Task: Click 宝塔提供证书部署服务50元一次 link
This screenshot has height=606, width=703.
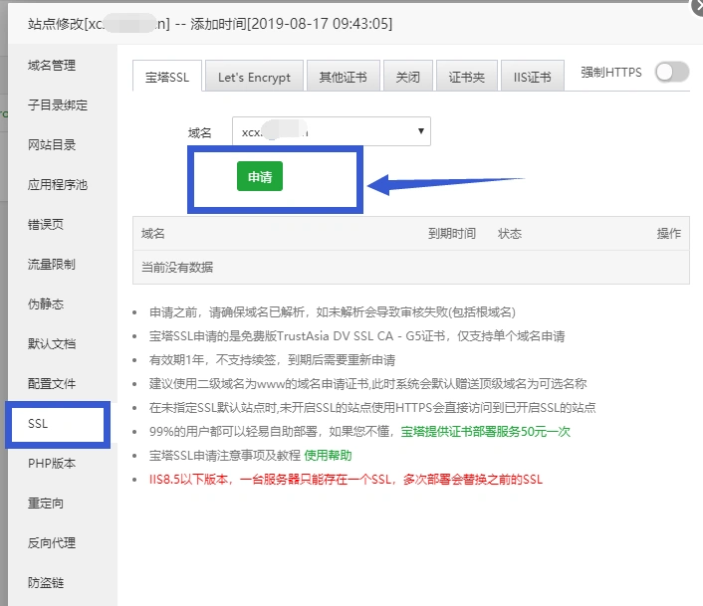Action: (x=485, y=433)
